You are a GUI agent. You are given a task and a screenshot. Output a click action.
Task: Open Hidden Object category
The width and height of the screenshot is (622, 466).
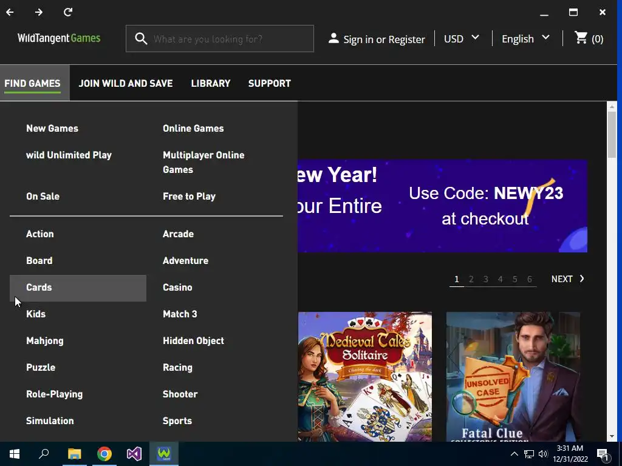pos(194,340)
